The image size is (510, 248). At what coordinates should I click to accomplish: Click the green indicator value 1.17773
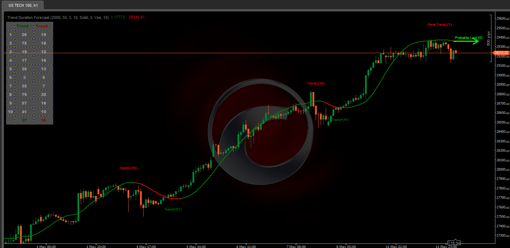[118, 17]
